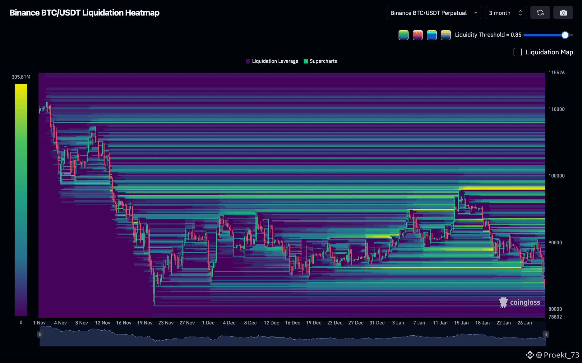Click the 100000 price axis label
The width and height of the screenshot is (582, 363).
coord(557,176)
